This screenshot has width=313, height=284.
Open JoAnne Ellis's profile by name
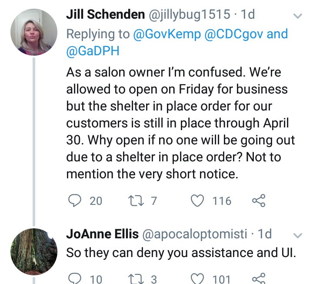pos(102,234)
